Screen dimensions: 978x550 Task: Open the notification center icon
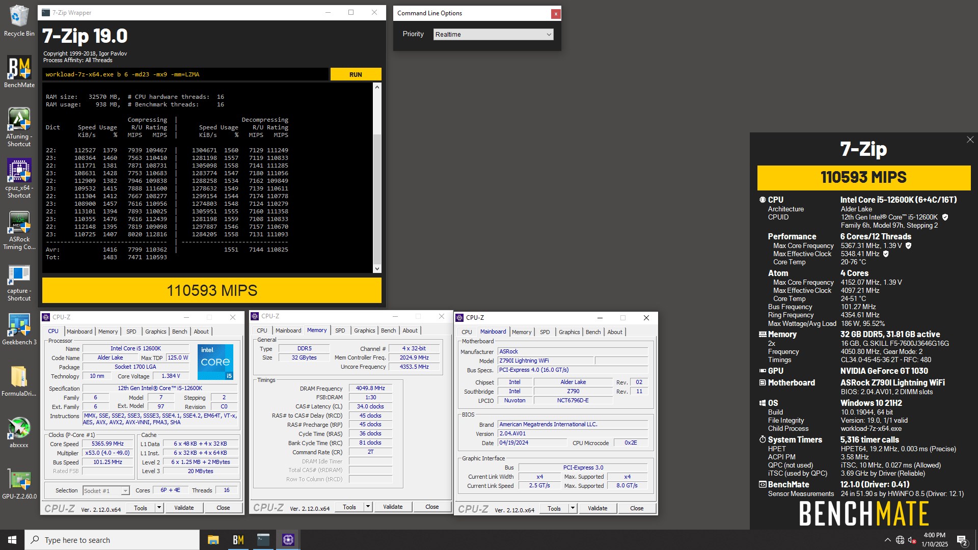(962, 540)
